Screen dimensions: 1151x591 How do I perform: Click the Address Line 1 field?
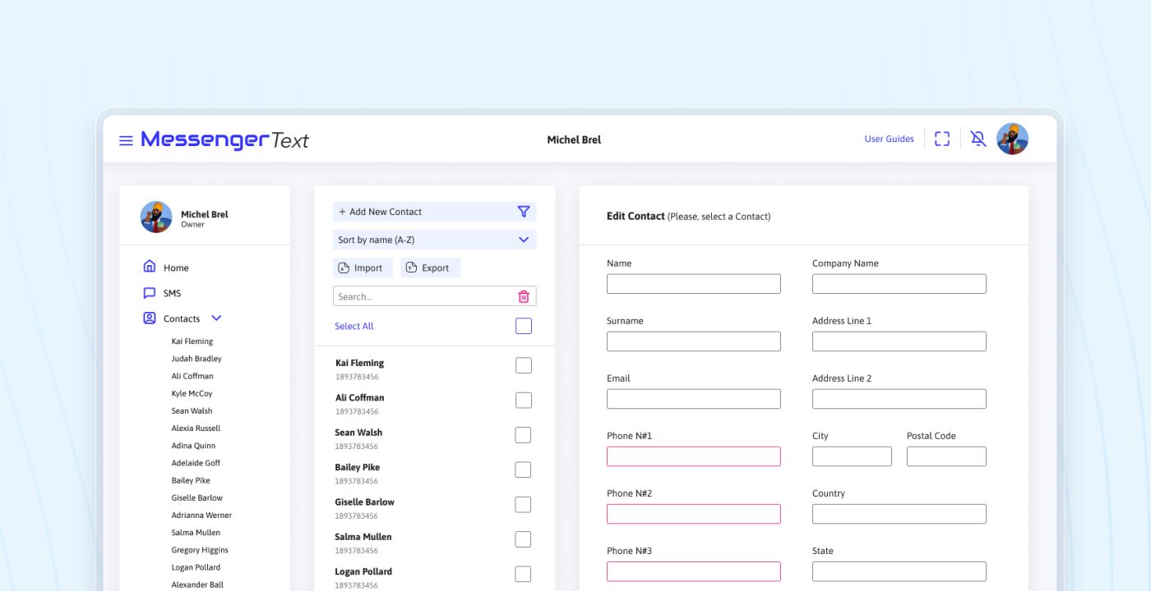(899, 341)
